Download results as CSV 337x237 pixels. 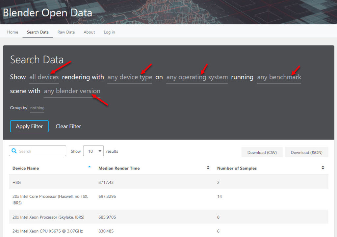tap(262, 152)
